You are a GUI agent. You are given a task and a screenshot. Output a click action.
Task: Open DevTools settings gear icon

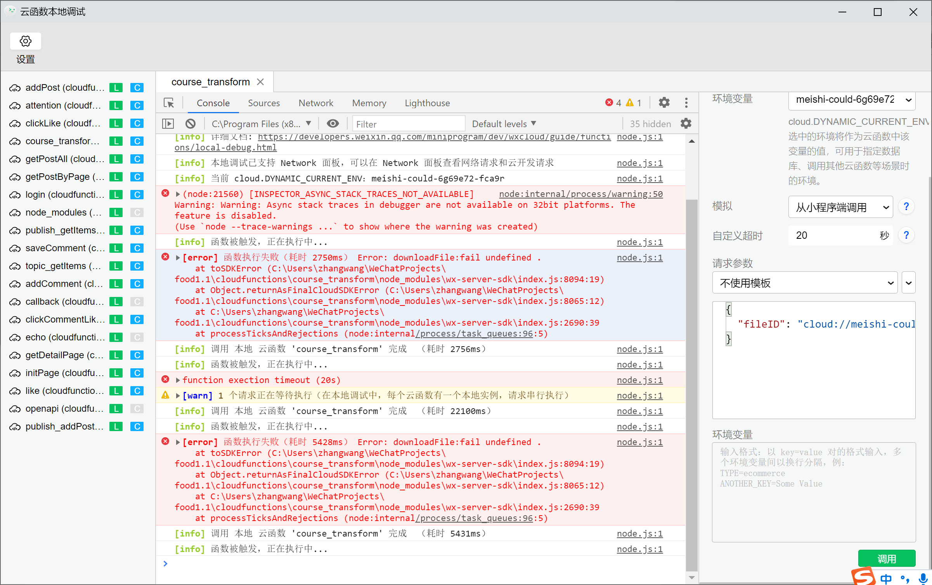tap(664, 103)
